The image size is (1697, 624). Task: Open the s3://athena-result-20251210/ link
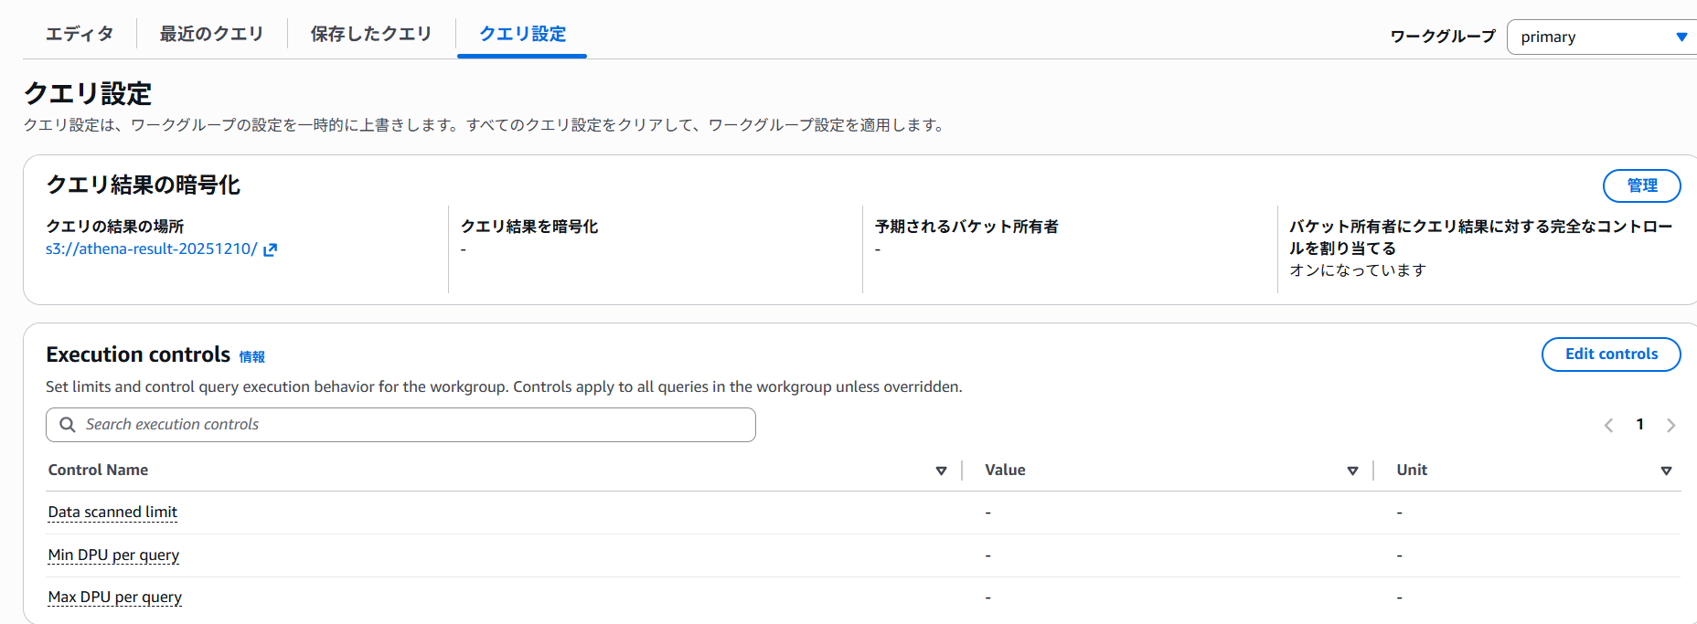[x=152, y=249]
